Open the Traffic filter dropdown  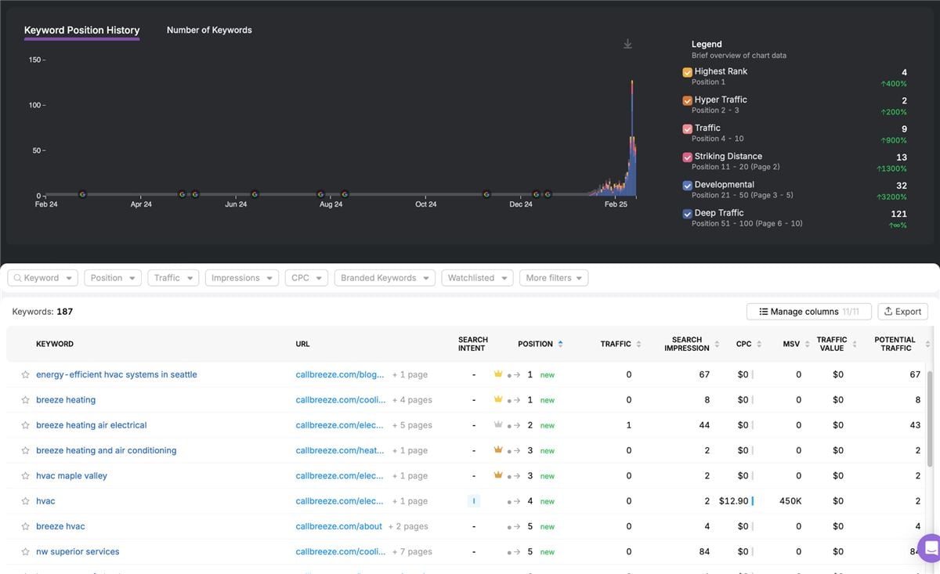coord(173,278)
